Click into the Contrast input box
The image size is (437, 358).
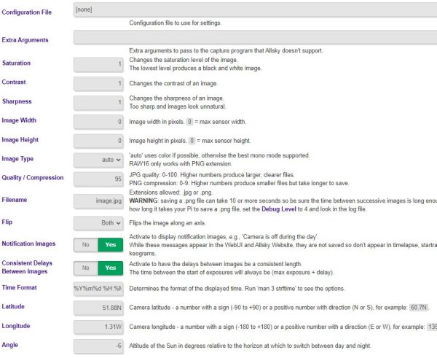coord(98,82)
